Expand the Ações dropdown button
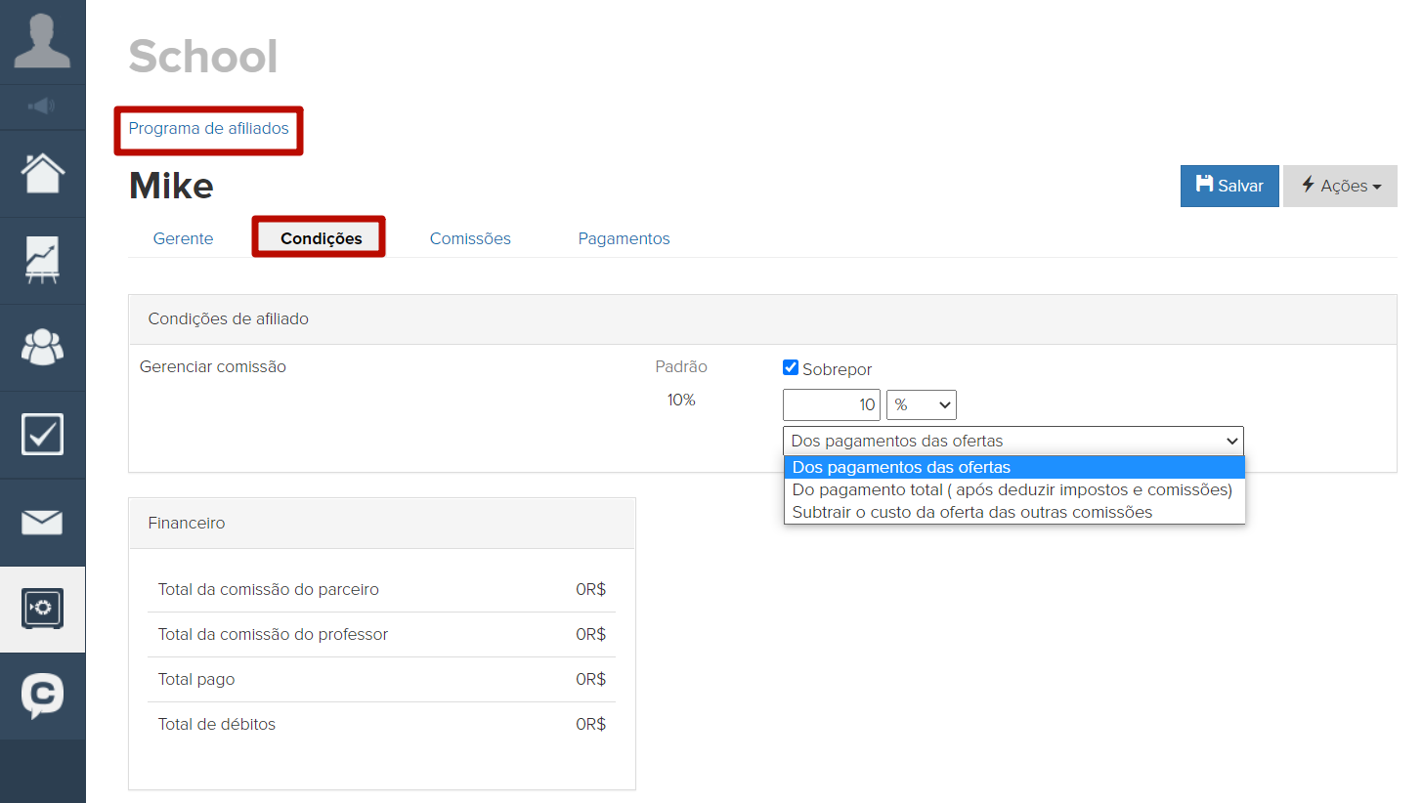Screen dimensions: 1422x803 (1340, 186)
